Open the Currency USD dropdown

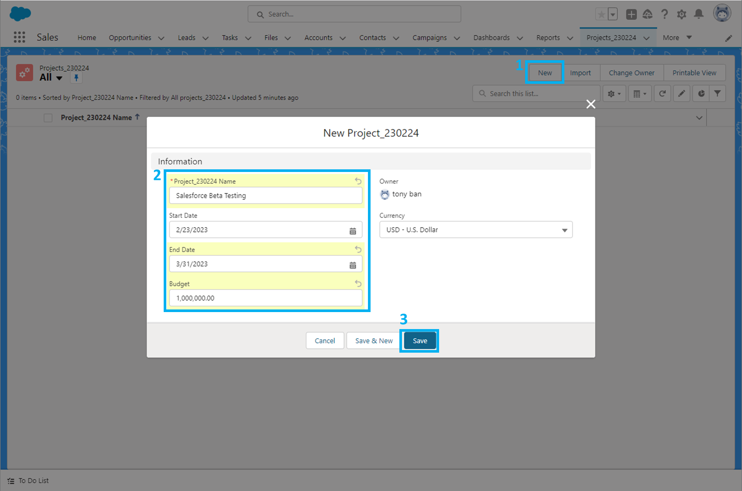[476, 230]
